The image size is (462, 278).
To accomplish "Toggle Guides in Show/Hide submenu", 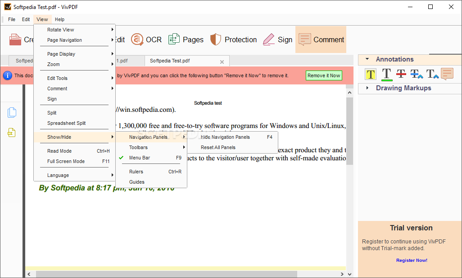I will pos(151,182).
